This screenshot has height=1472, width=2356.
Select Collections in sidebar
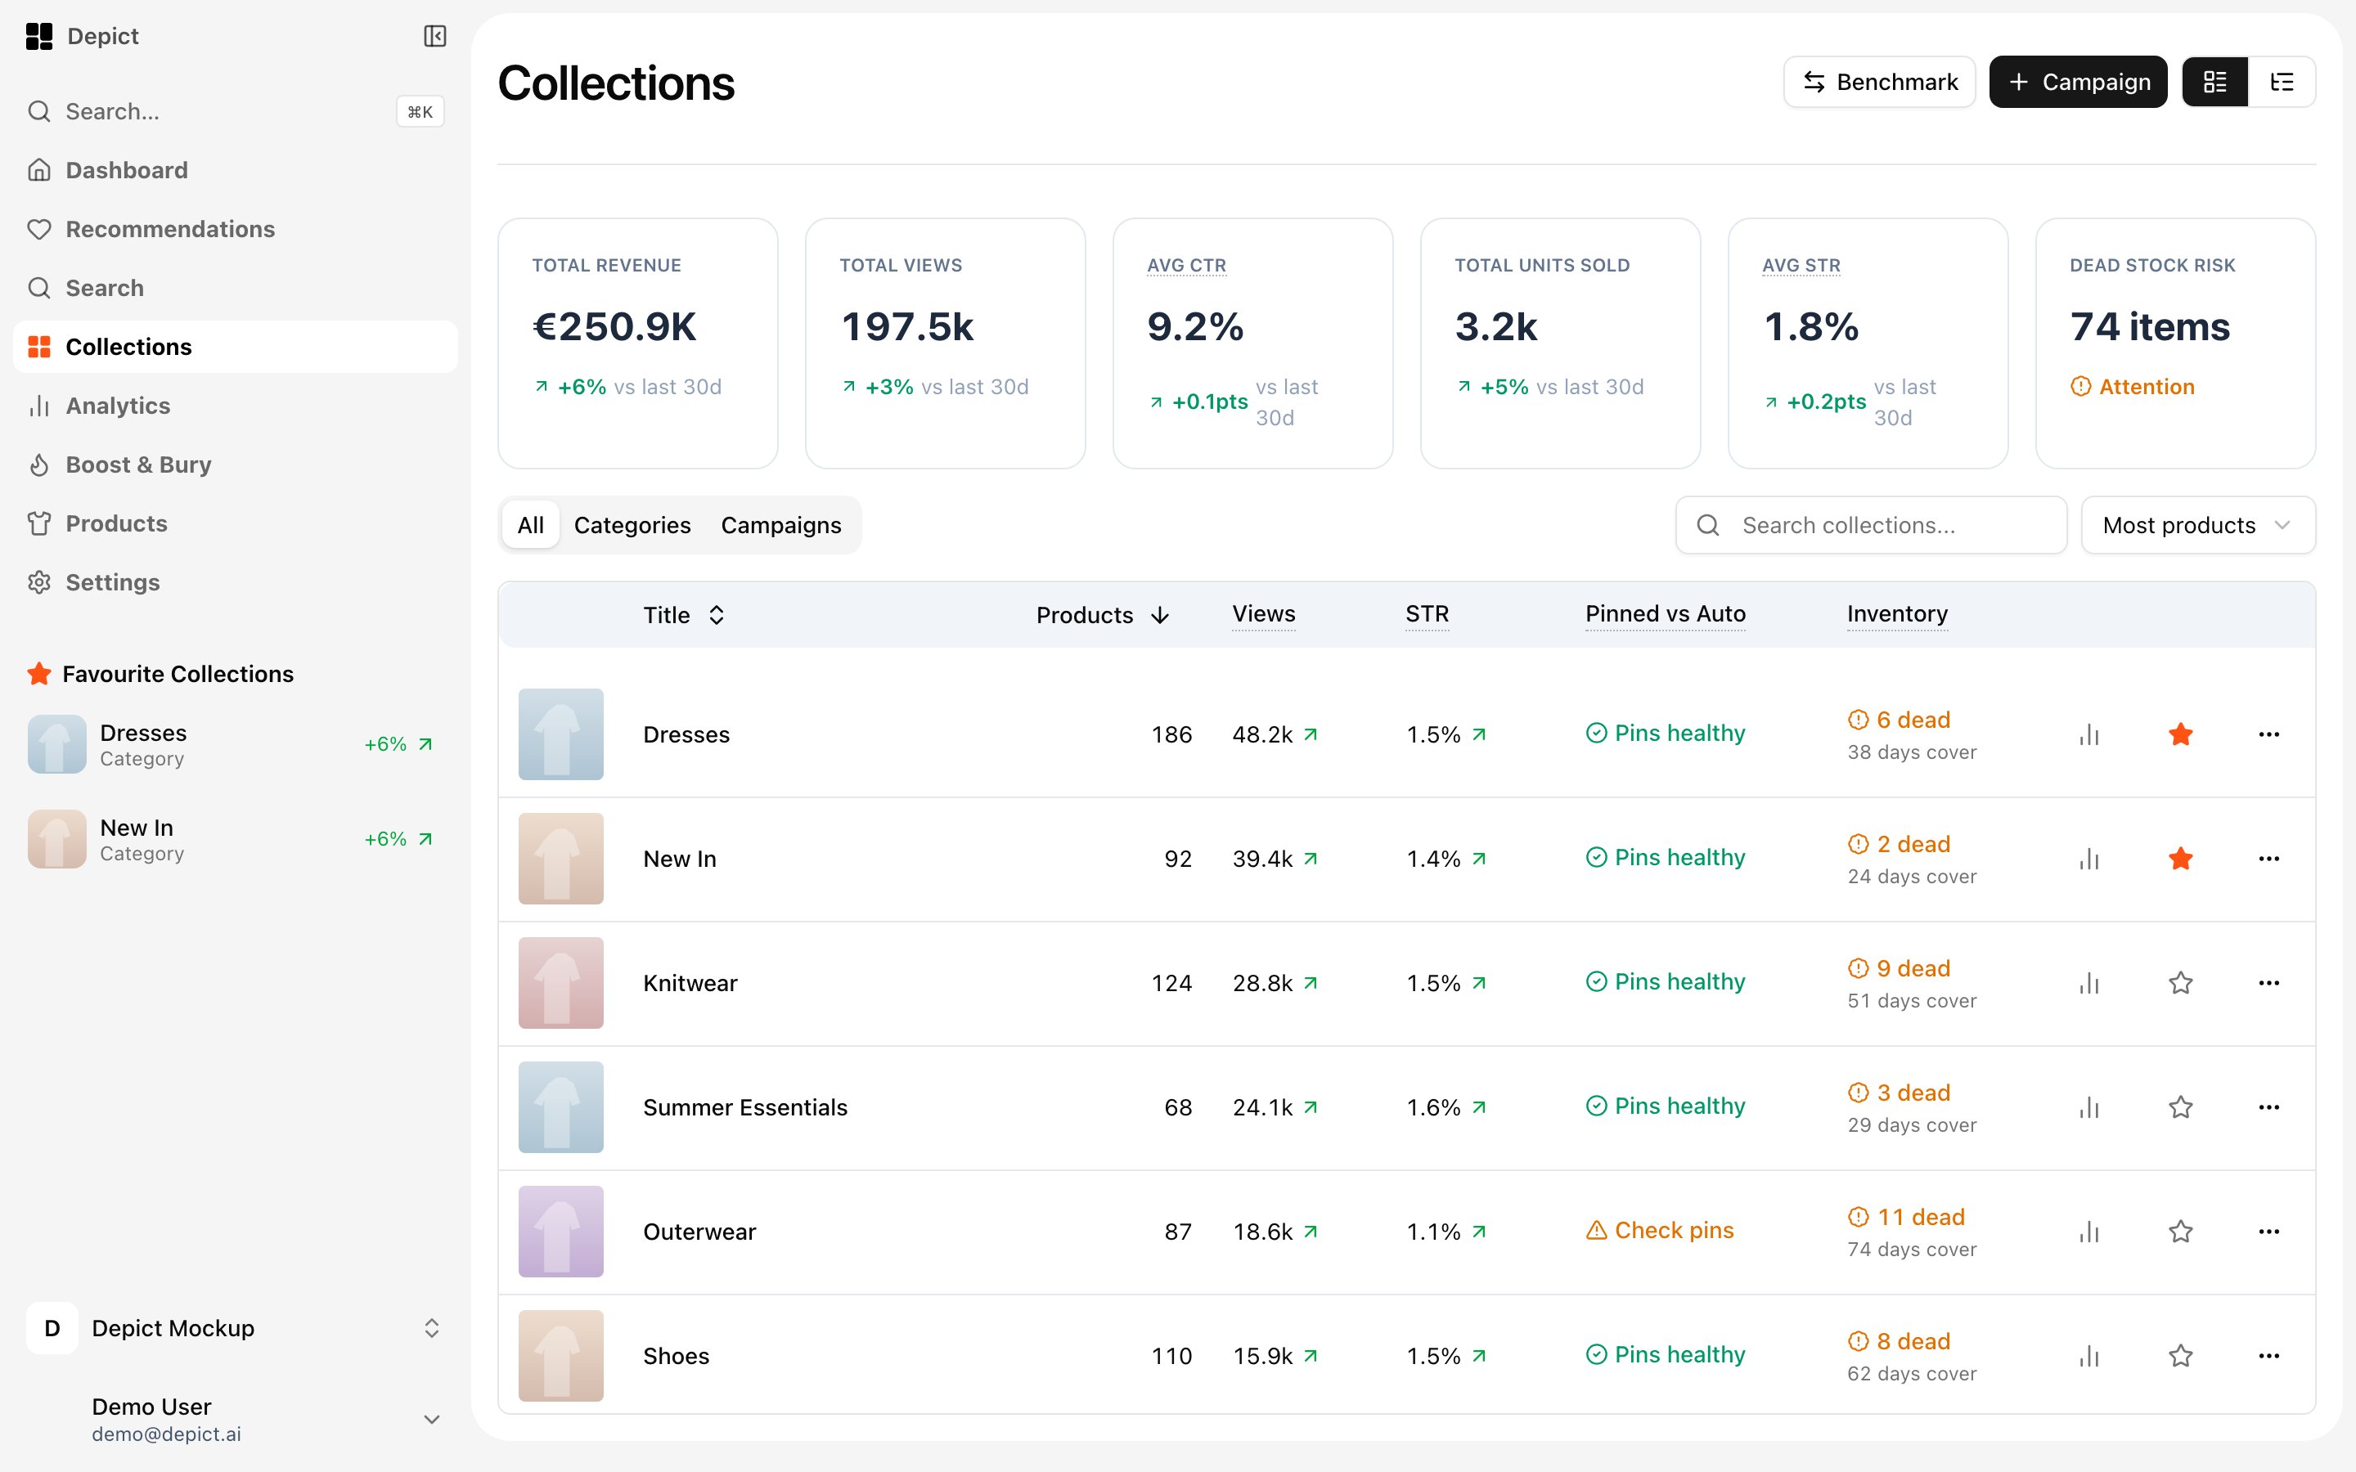(235, 348)
